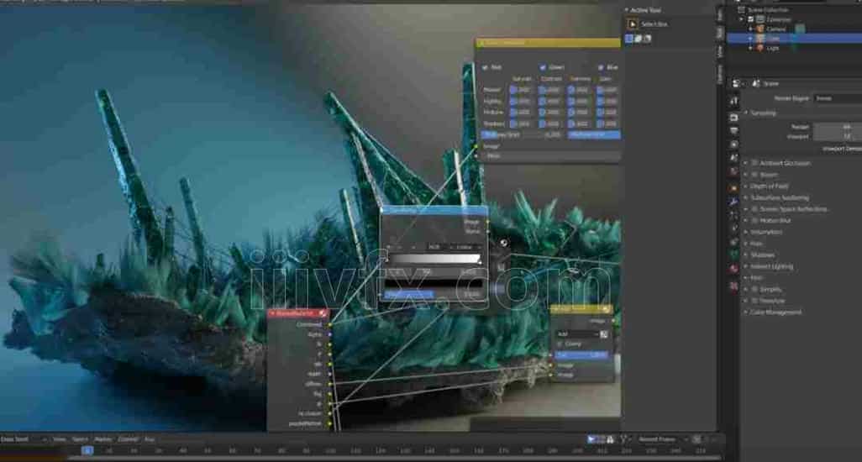This screenshot has width=862, height=462.
Task: Enable the Ambient Occlusion checkbox
Action: tap(754, 163)
